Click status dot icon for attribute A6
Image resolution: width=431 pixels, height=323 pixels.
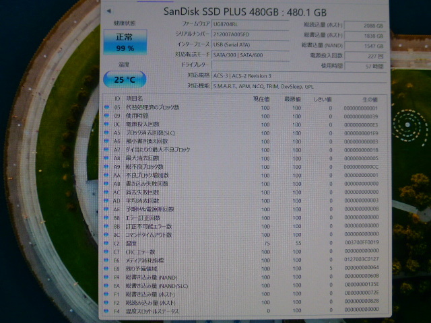106,141
